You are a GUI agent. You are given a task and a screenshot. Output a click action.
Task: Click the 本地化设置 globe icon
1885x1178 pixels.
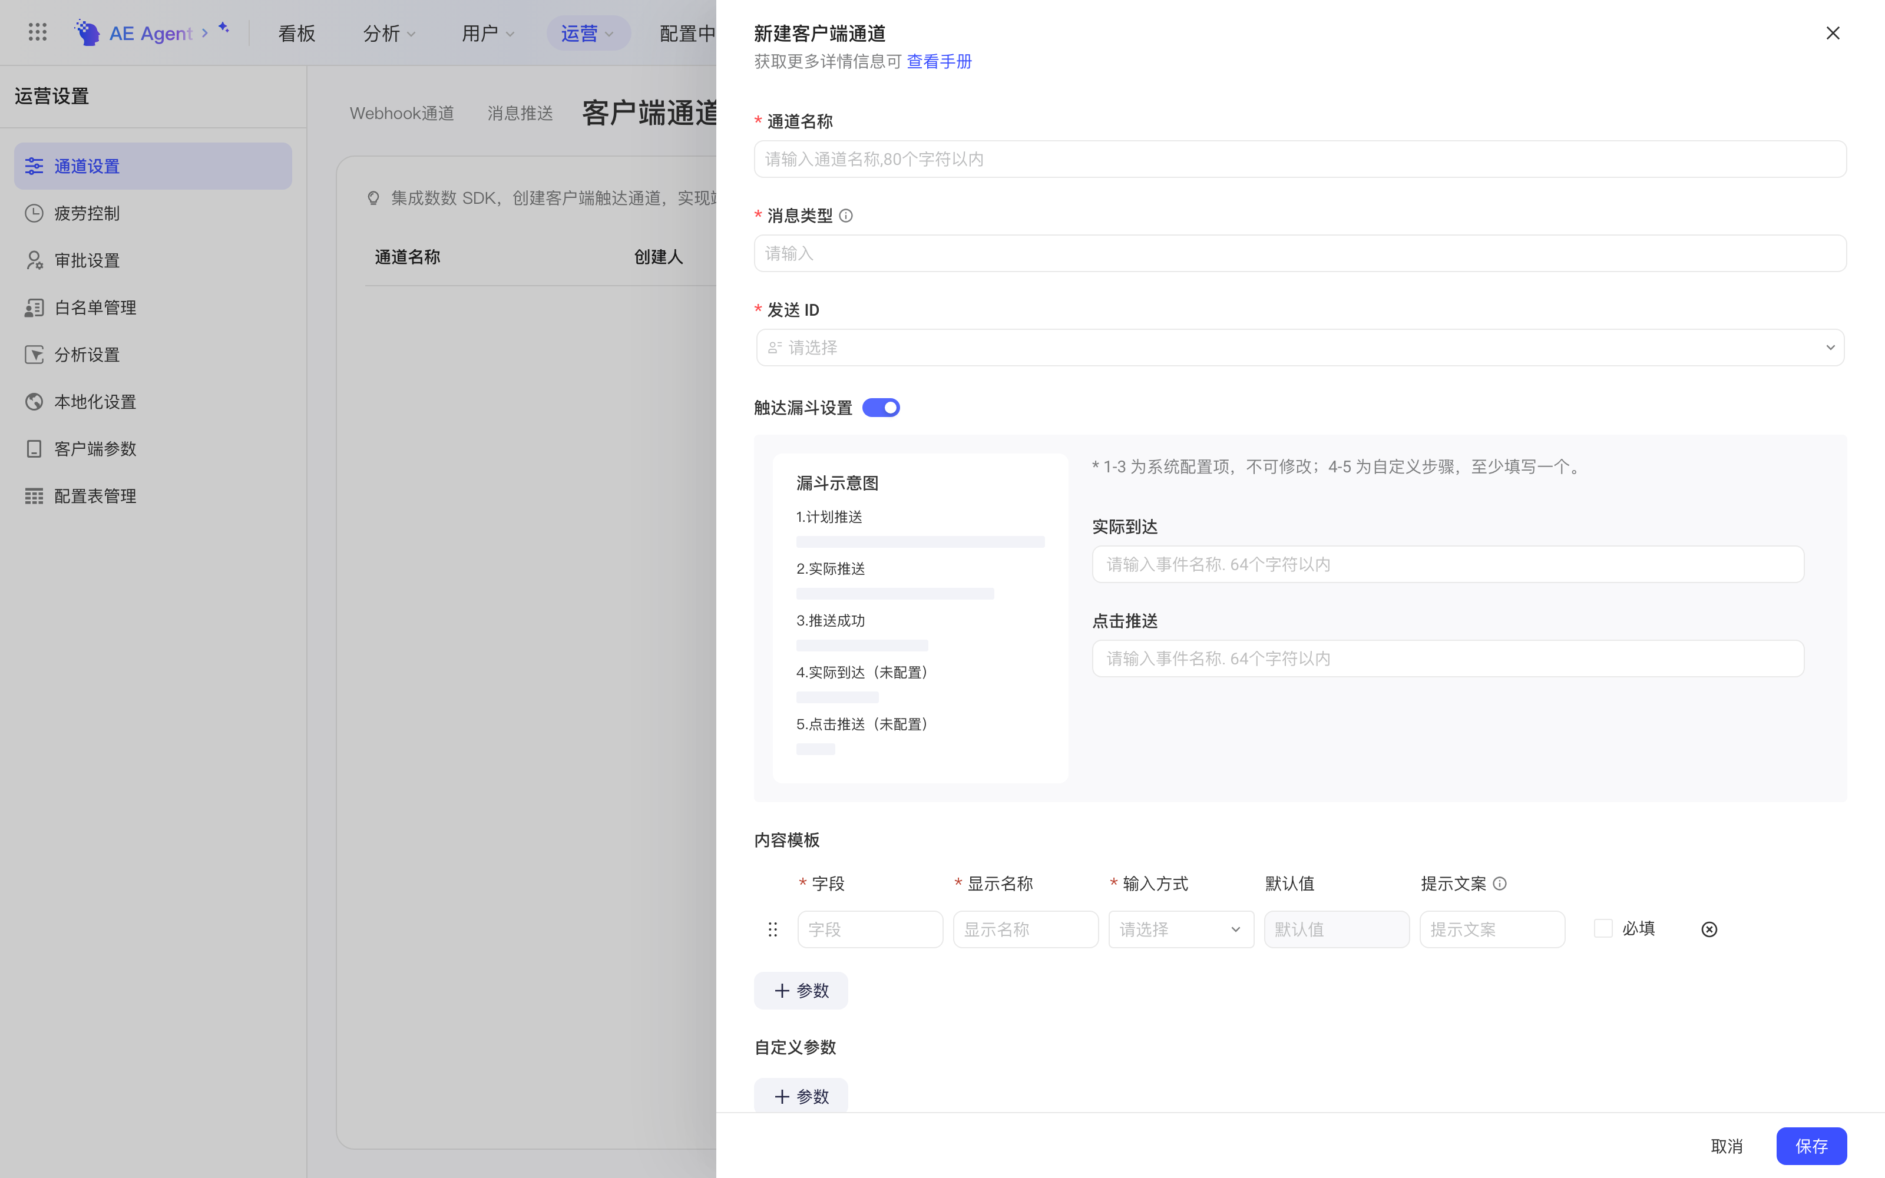pyautogui.click(x=34, y=402)
